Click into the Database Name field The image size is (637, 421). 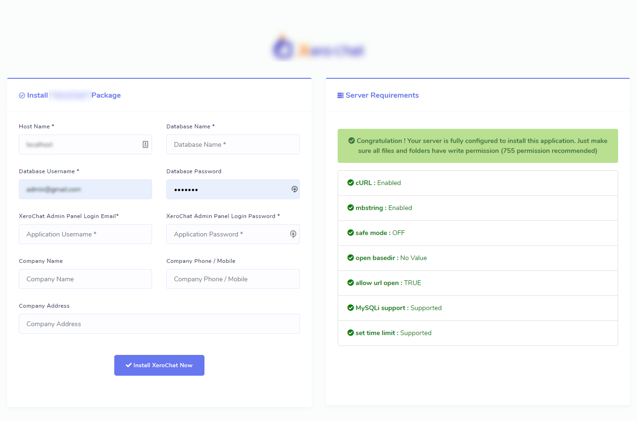tap(233, 144)
